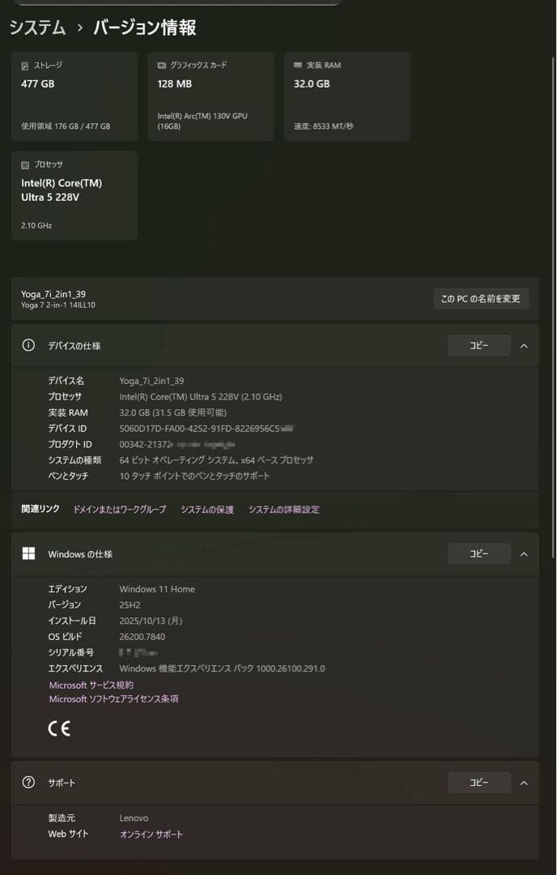Click the Windows logo beside Windows の仕様

(28, 553)
